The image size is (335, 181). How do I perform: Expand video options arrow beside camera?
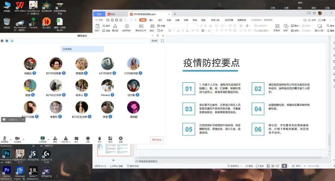click(23, 140)
